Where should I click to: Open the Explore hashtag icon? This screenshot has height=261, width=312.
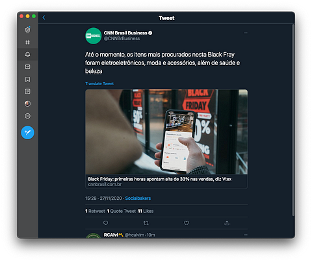pyautogui.click(x=27, y=42)
